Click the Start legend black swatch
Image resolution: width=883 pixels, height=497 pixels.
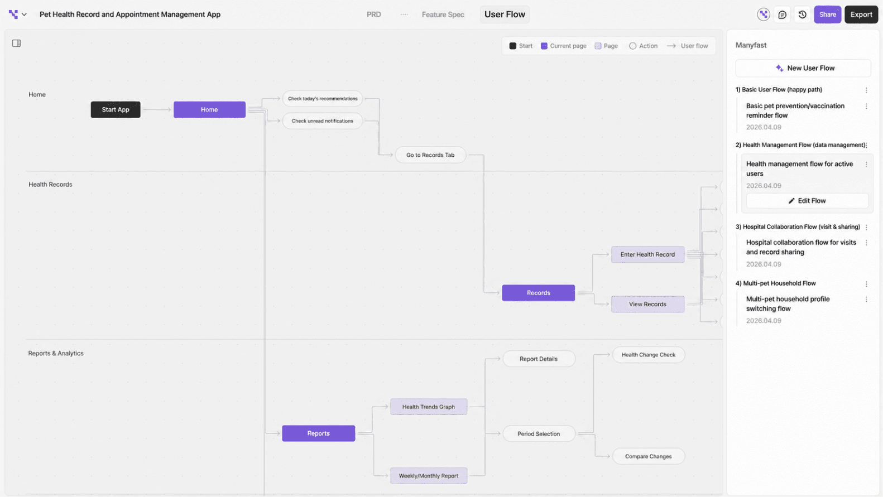[x=512, y=46]
